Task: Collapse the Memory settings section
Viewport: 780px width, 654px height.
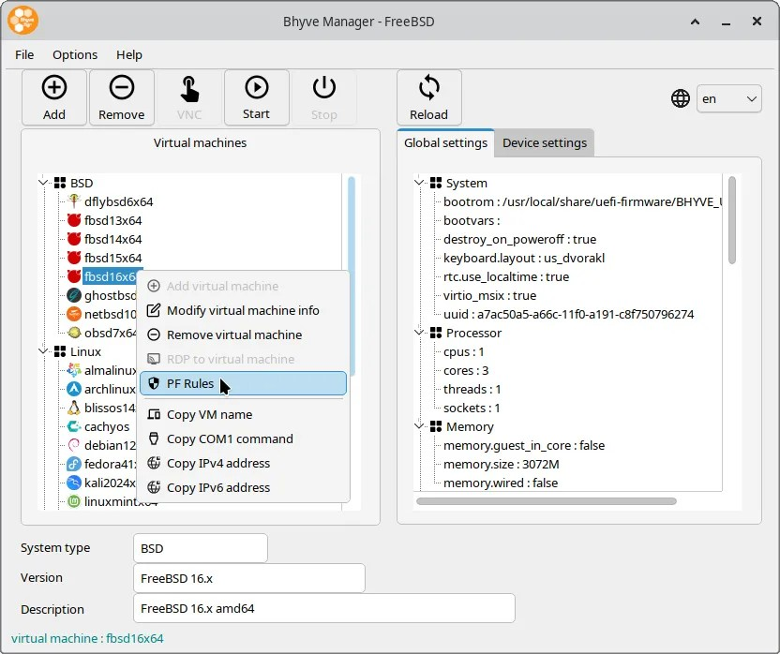Action: [419, 426]
